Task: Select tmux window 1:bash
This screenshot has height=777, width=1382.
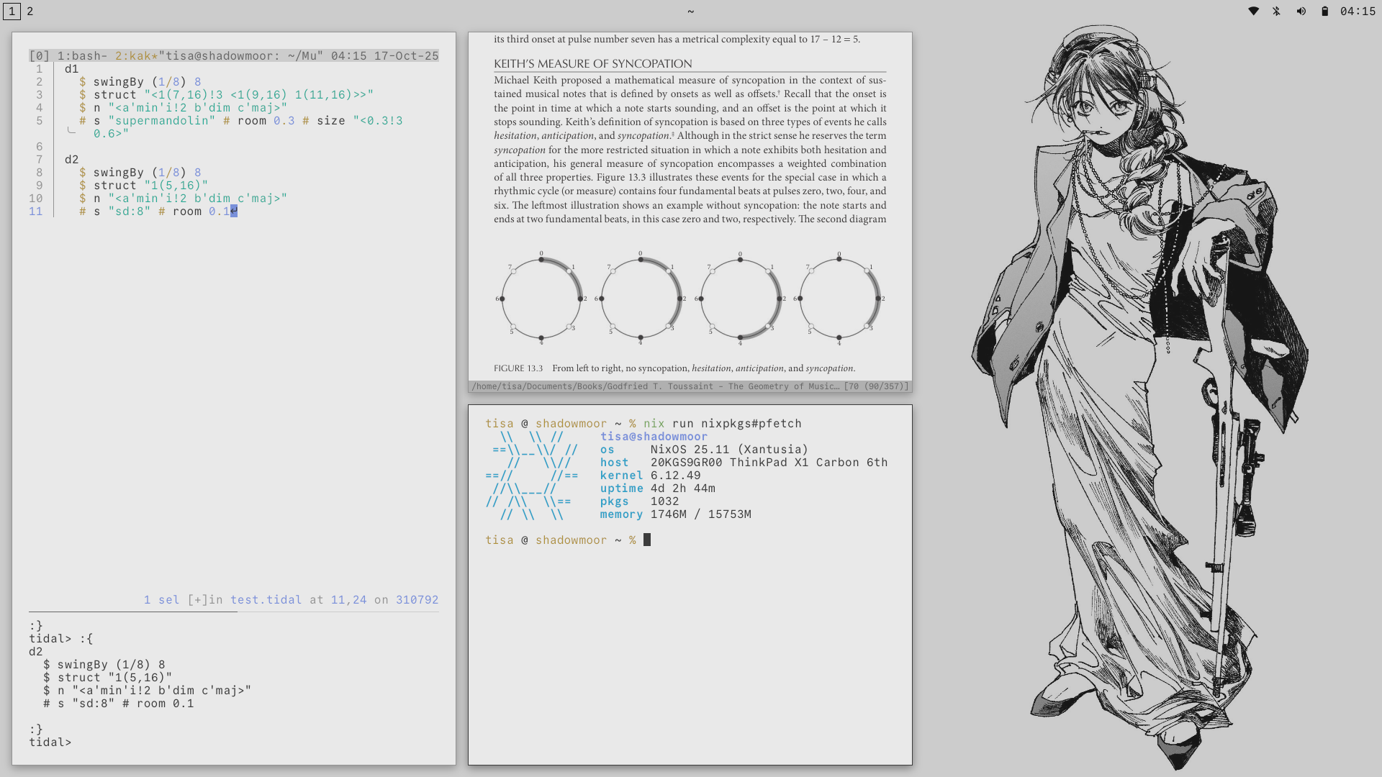Action: click(x=82, y=55)
